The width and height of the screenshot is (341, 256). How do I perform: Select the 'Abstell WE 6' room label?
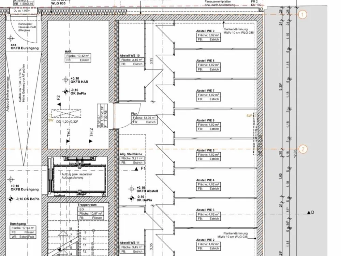(x=205, y=120)
